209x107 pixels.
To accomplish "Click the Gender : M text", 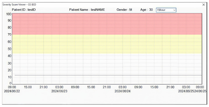I will pos(124,10).
